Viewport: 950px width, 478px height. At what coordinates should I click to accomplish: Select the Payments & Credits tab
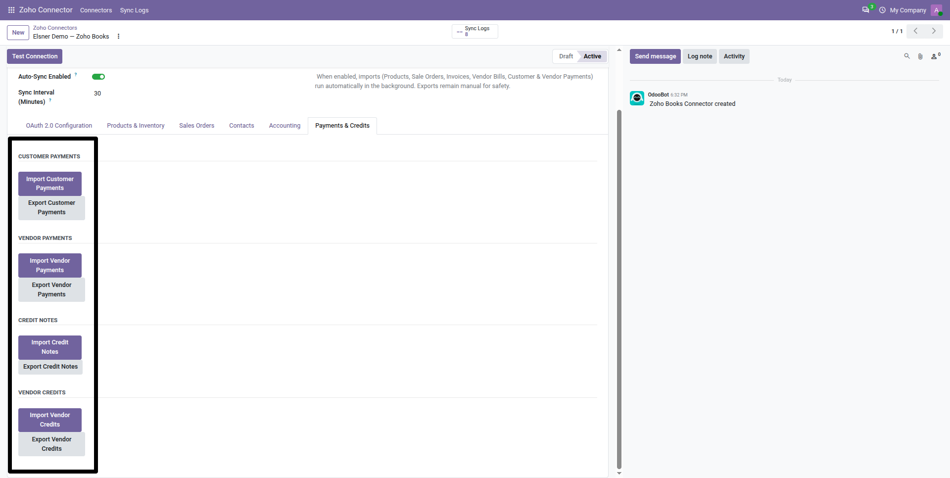point(342,126)
